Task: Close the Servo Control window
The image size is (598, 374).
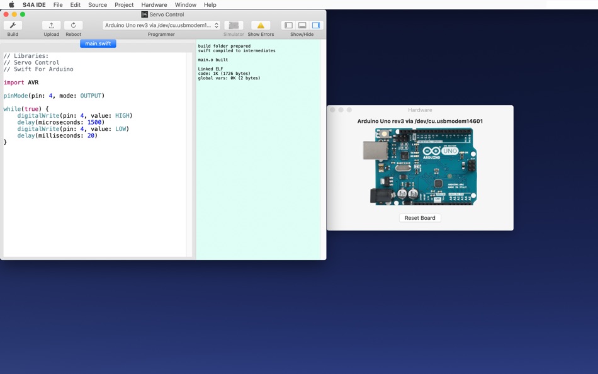Action: click(6, 14)
